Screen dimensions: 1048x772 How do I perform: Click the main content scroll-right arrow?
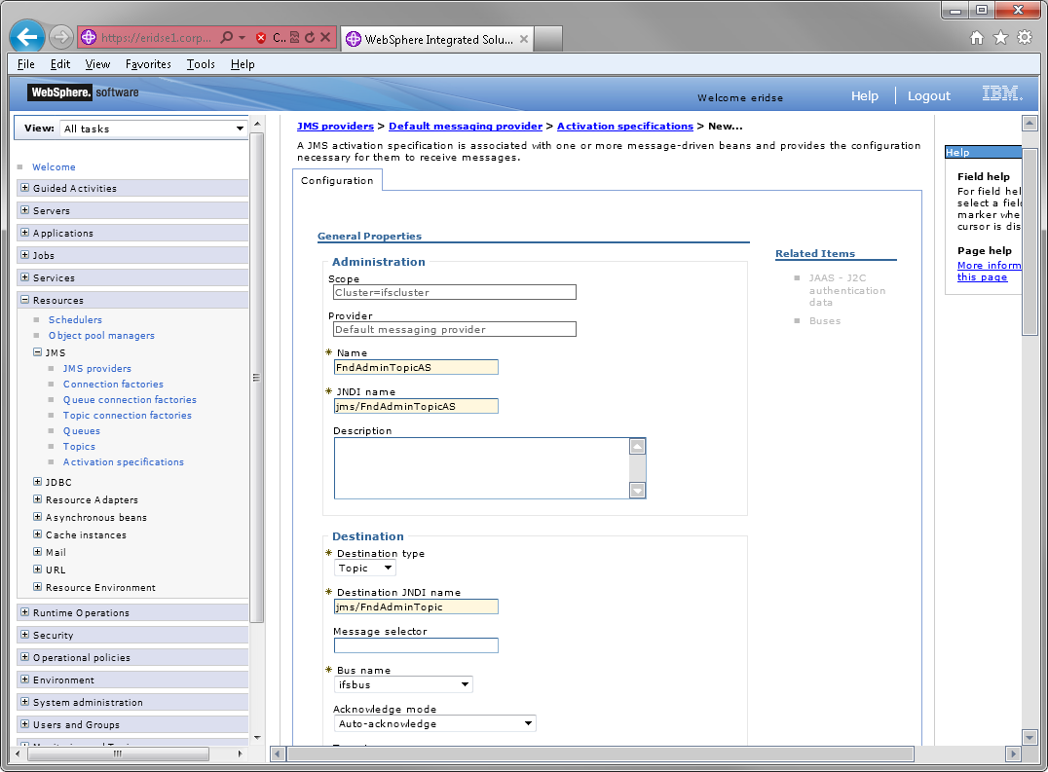1013,754
